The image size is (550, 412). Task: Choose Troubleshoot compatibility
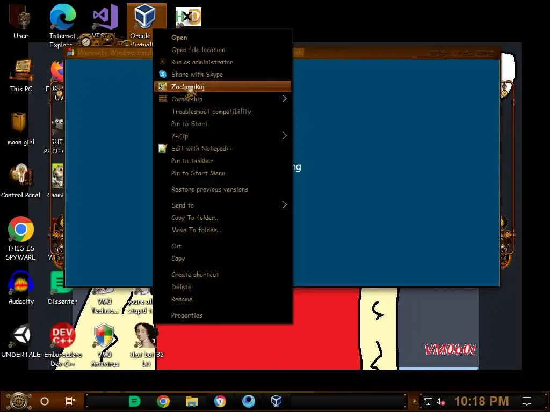(222, 112)
